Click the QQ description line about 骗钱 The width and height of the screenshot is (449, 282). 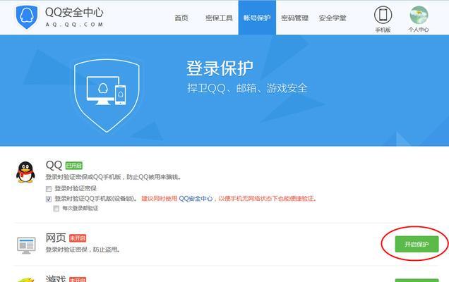coord(114,177)
